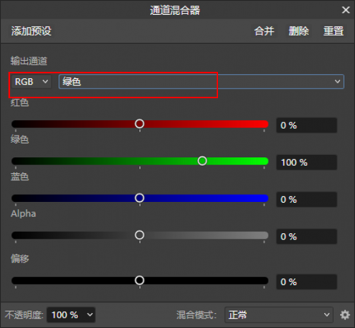355x328 pixels.
Task: Click the 偏移 label text
Action: click(20, 259)
